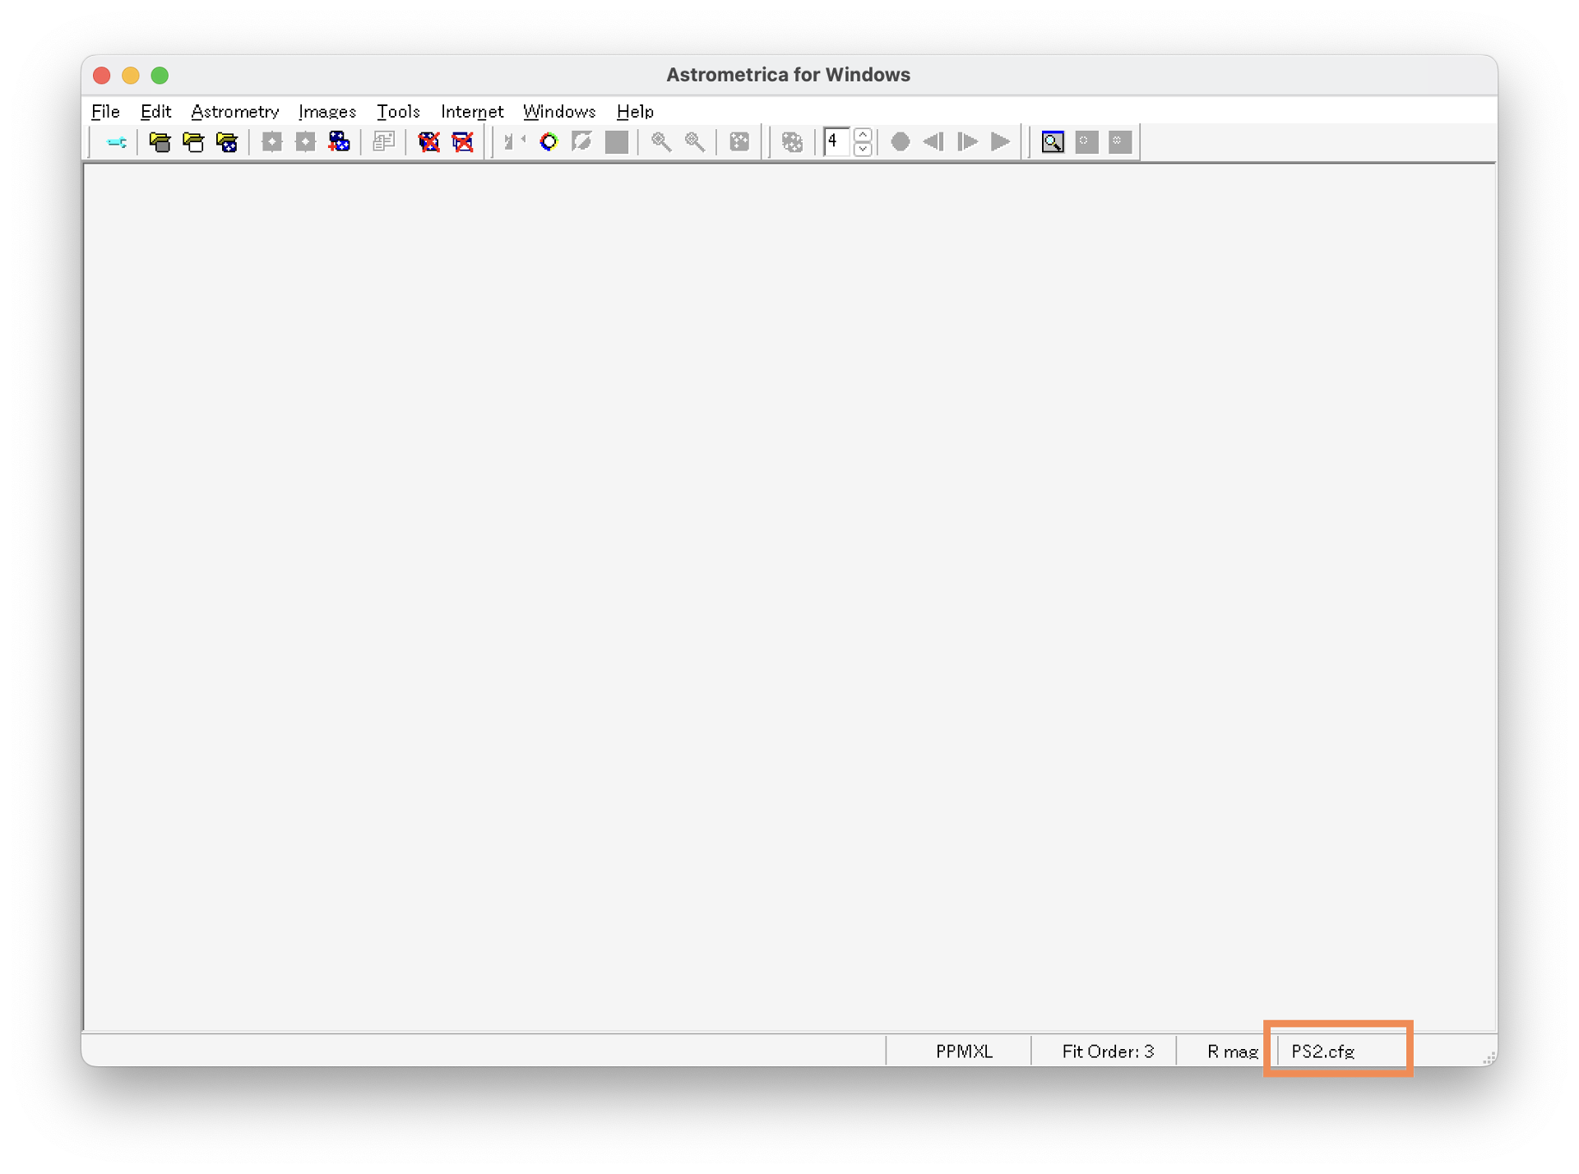This screenshot has height=1174, width=1579.
Task: Click the Background and Range icon
Action: [x=514, y=142]
